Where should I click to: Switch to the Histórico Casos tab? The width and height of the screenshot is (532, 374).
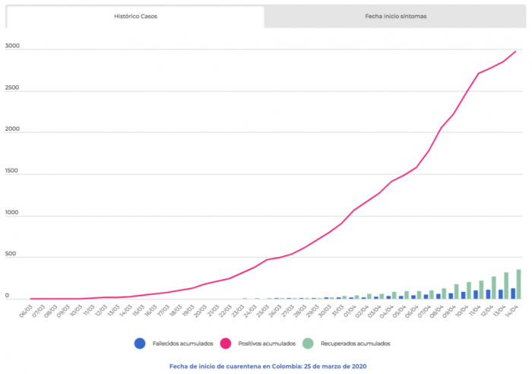pos(135,17)
